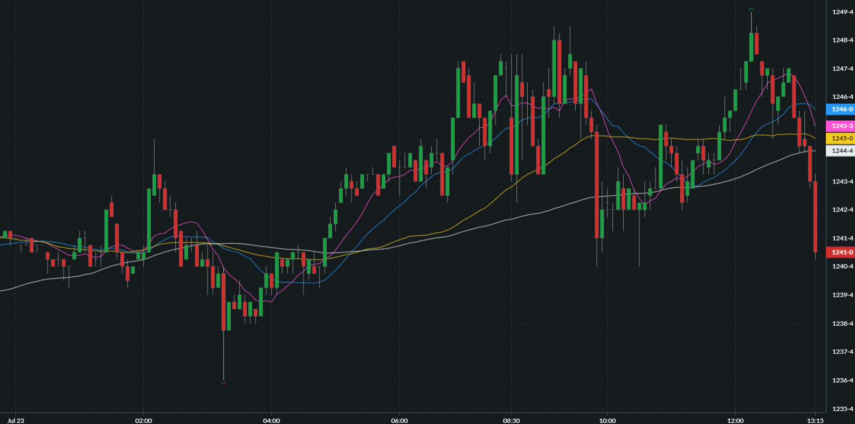
Task: Click the green session-high marker above the tallest candle
Action: pyautogui.click(x=751, y=10)
